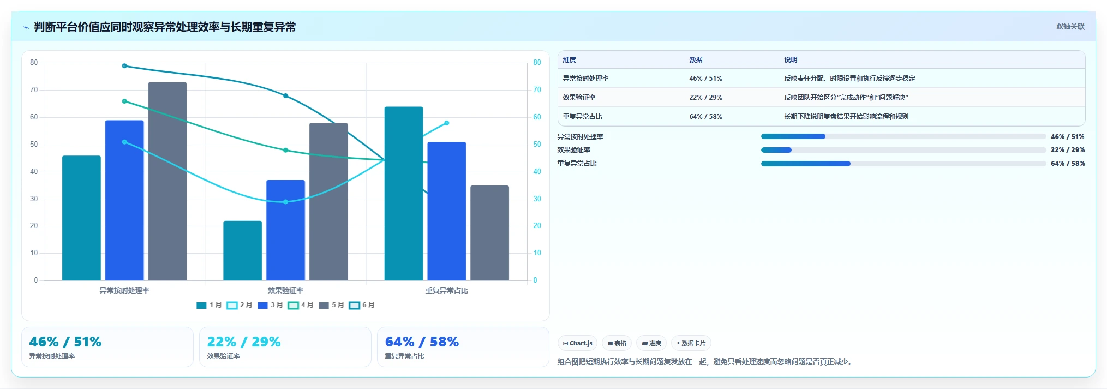Viewport: 1107px width, 389px height.
Task: Click the 进度 tag chip
Action: [x=651, y=343]
